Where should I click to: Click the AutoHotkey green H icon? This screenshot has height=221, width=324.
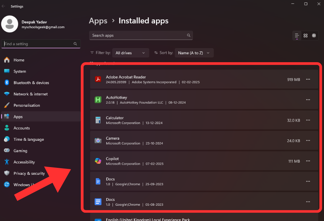[x=98, y=100]
